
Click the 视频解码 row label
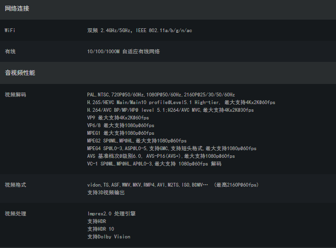click(15, 94)
